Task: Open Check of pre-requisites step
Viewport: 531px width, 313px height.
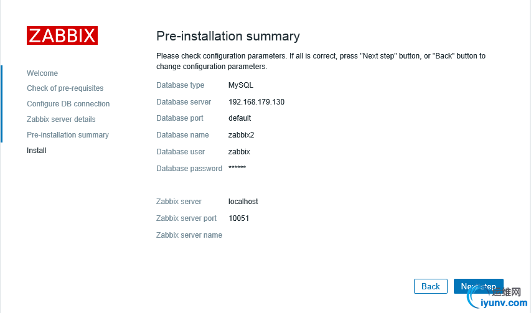Action: point(65,88)
